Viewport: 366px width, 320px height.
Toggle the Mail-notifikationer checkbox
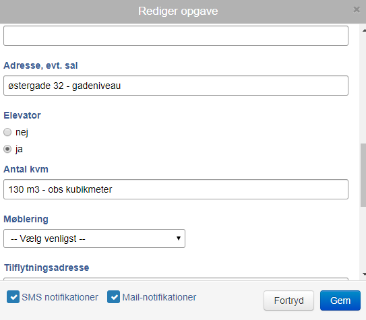coord(114,296)
